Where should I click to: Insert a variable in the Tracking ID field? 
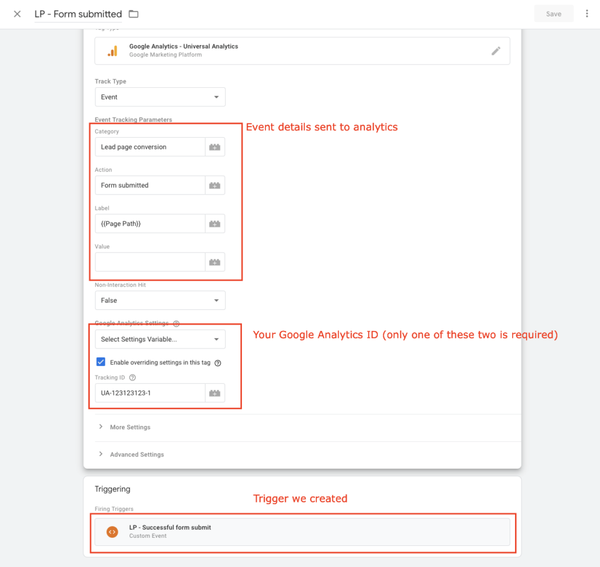tap(214, 393)
